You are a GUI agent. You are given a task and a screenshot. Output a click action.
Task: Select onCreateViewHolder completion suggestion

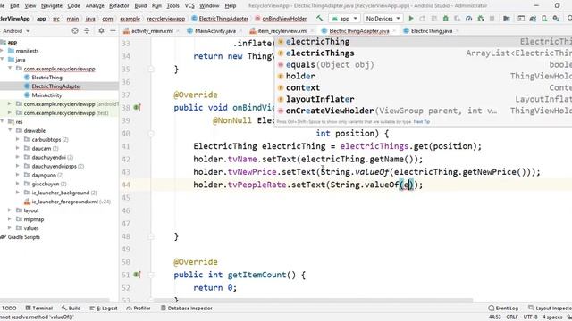pyautogui.click(x=423, y=111)
